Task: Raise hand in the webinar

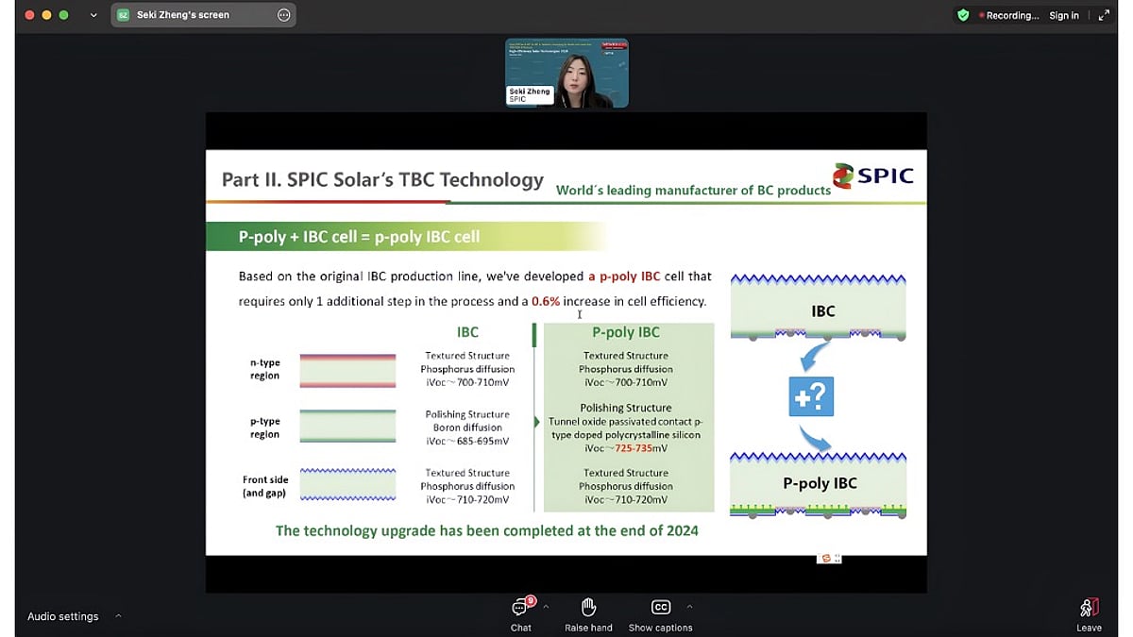Action: tap(588, 614)
